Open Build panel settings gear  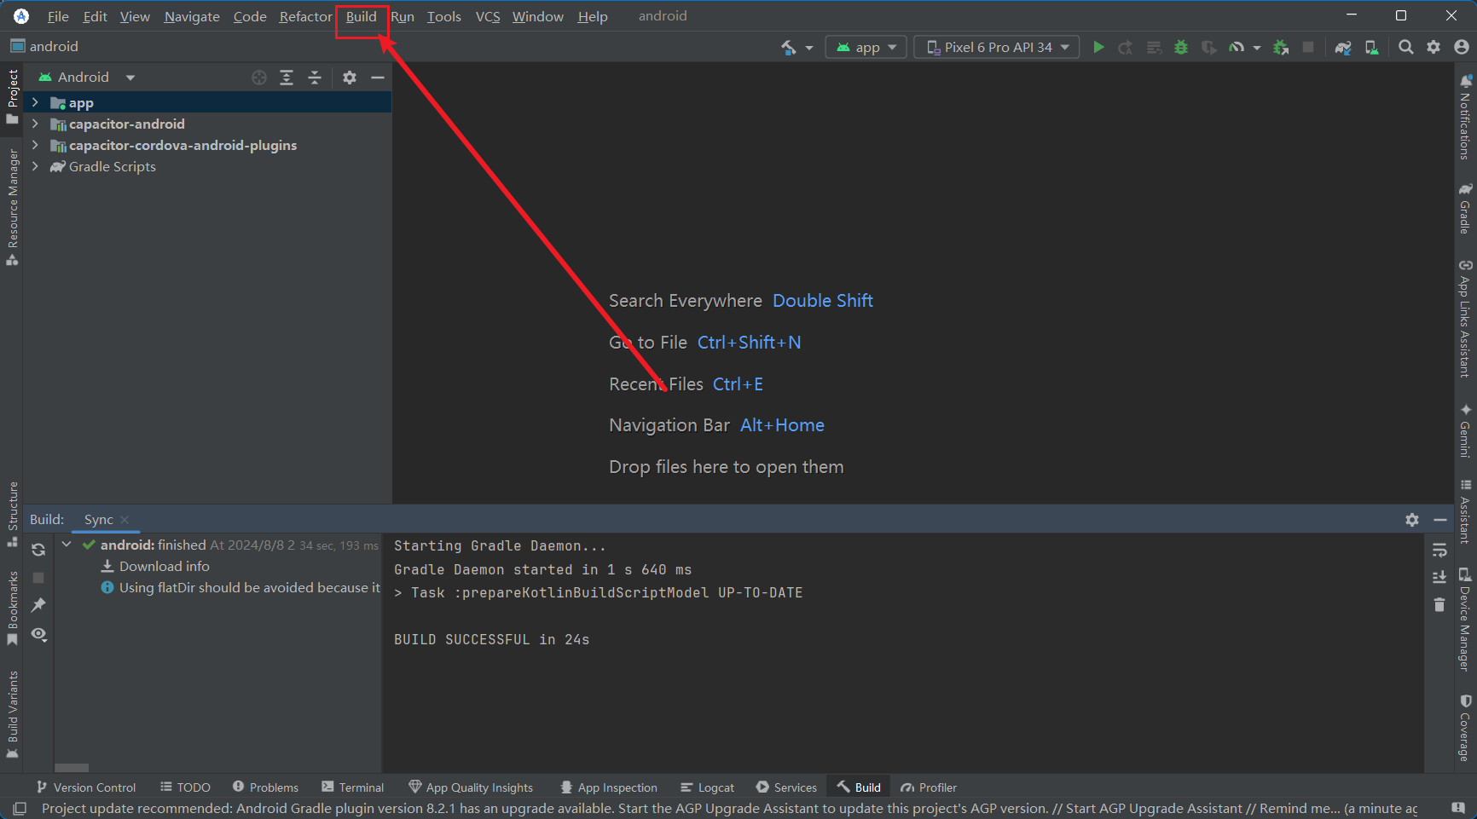click(1412, 520)
